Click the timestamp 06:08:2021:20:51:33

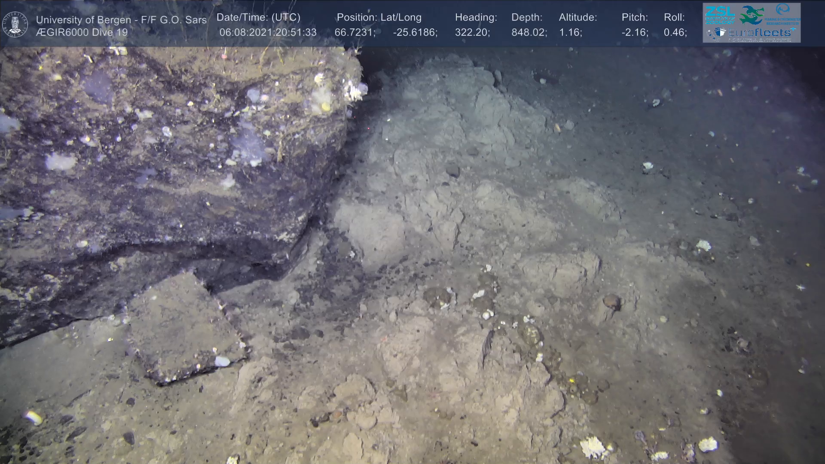[x=268, y=33]
